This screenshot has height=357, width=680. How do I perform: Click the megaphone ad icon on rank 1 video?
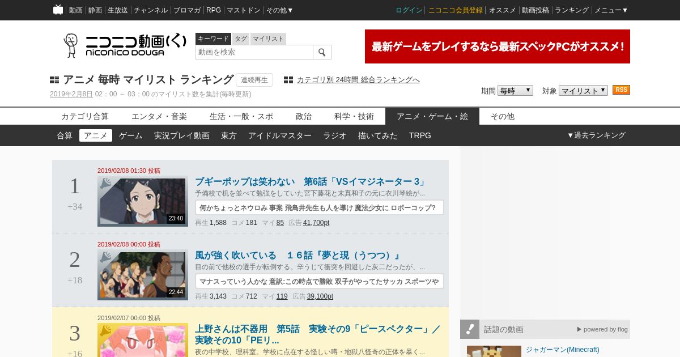click(105, 182)
